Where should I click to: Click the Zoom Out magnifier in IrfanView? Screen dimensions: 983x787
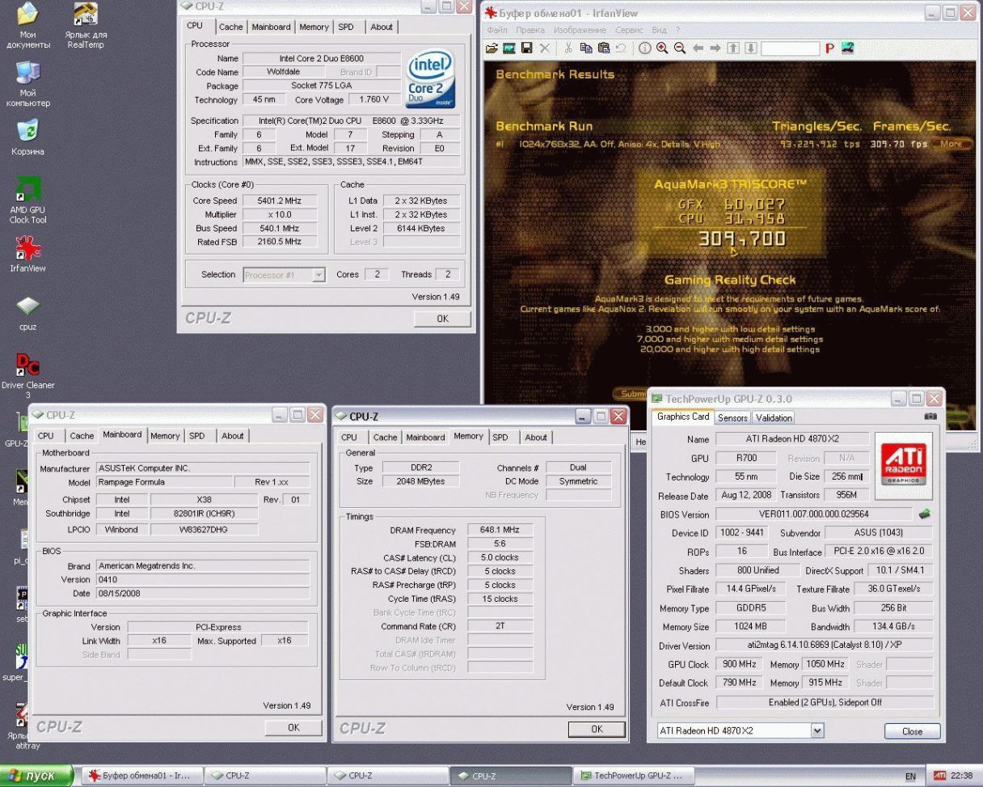[680, 49]
